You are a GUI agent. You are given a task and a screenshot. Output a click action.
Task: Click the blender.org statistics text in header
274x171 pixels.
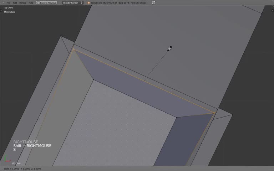pyautogui.click(x=119, y=3)
